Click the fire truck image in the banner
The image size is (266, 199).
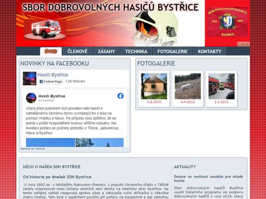(45, 30)
